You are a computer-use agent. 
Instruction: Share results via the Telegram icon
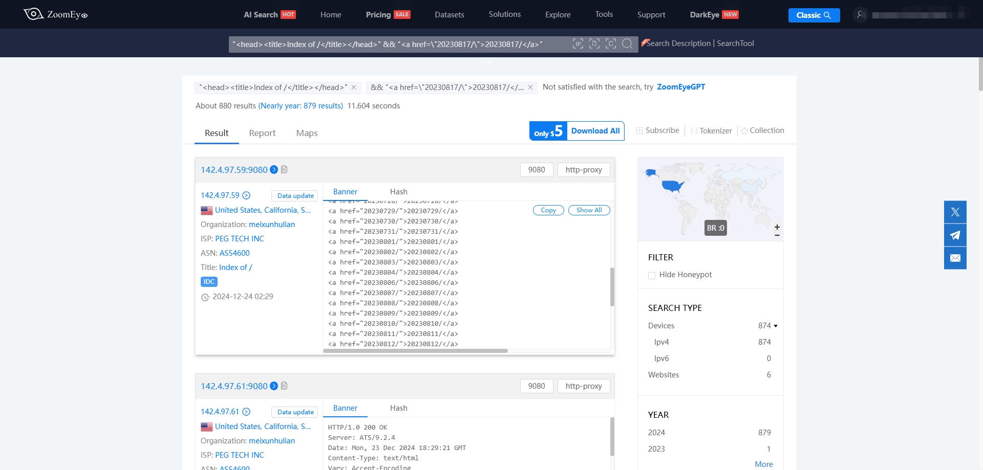(x=955, y=235)
